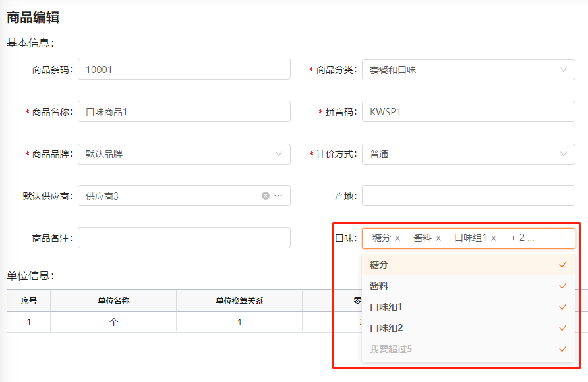Expand the 计价方式 dropdown
The width and height of the screenshot is (588, 382).
click(469, 154)
